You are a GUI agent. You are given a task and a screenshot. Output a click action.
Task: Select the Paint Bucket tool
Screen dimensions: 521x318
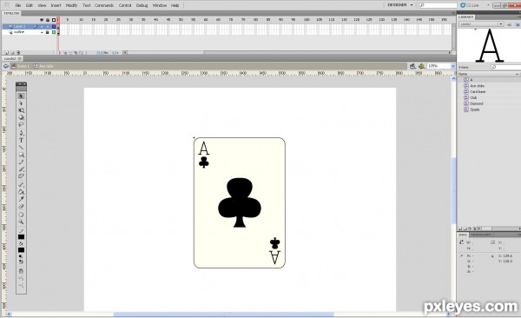tap(21, 192)
